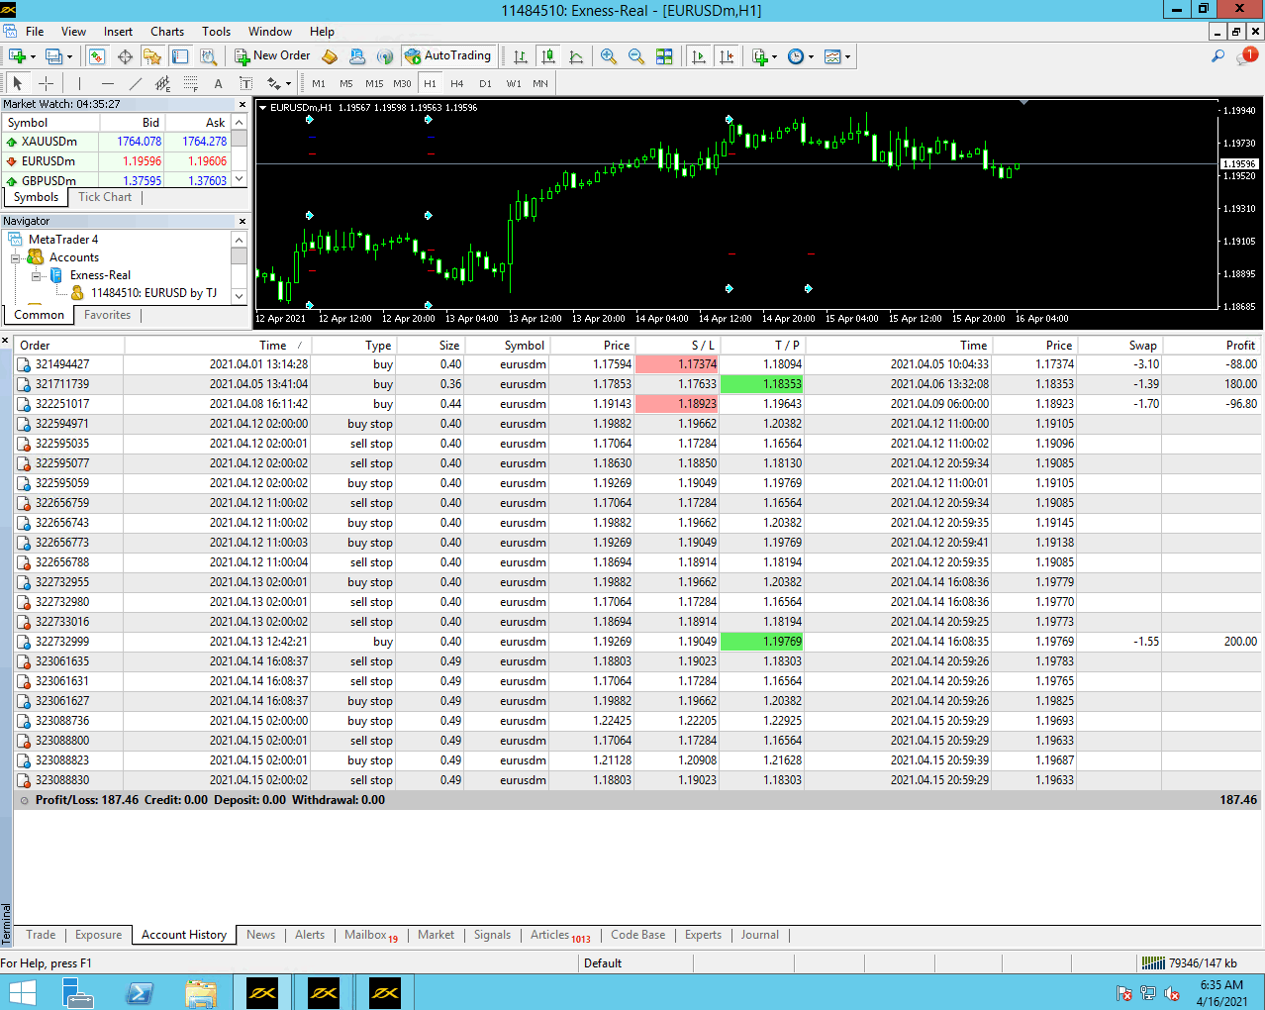Select the XAUUSDm row in Market Watch
The image size is (1265, 1010).
point(117,142)
